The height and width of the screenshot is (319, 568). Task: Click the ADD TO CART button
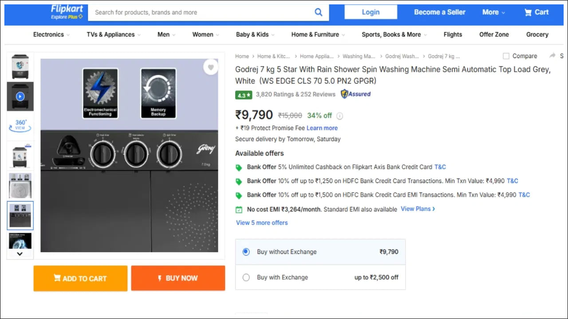pyautogui.click(x=80, y=278)
